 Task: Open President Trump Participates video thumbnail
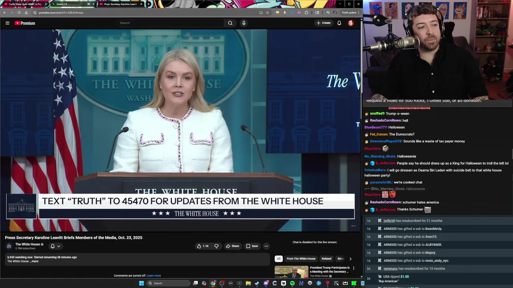pos(291,272)
